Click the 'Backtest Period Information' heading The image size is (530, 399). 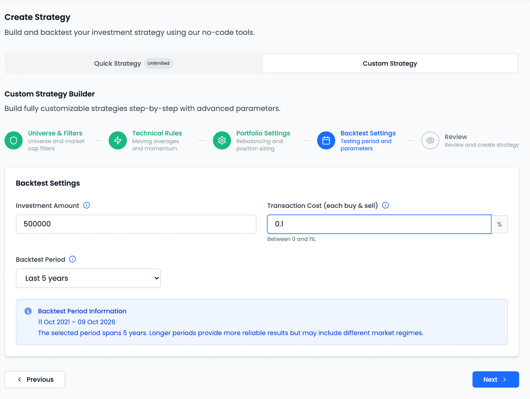pos(82,311)
